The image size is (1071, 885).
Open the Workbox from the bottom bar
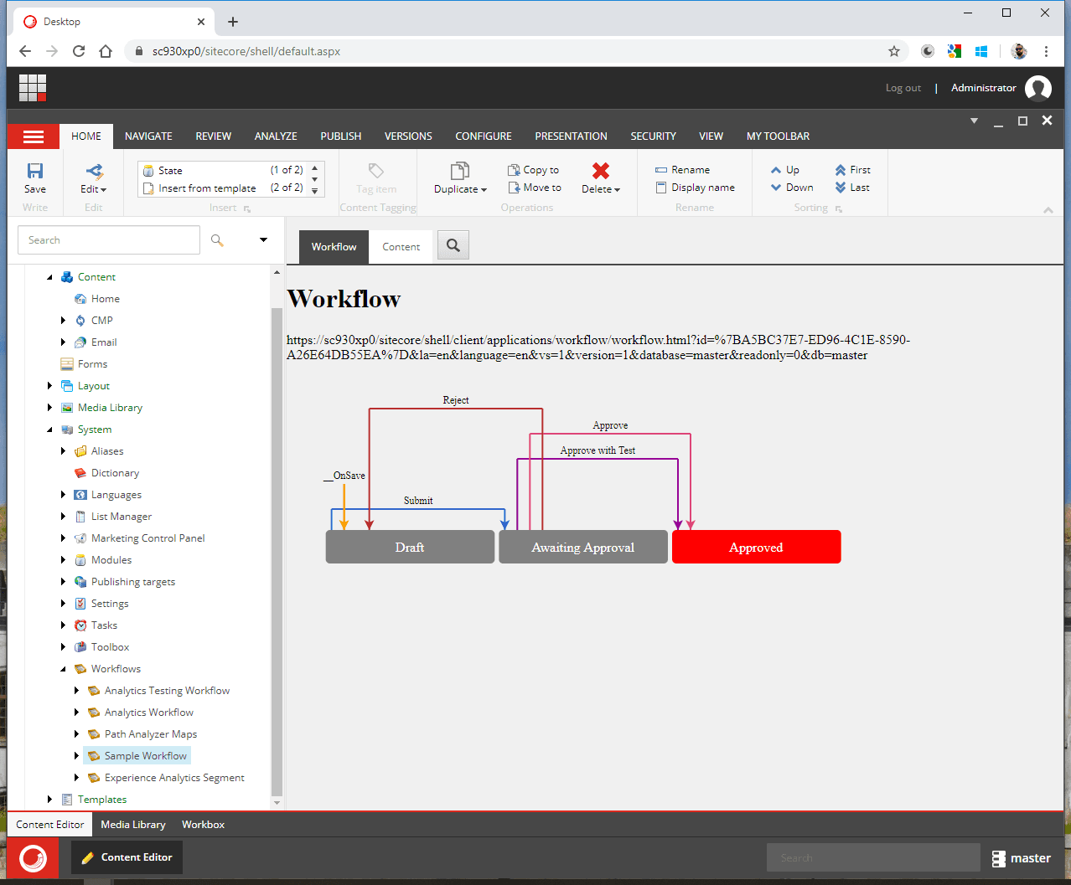click(x=203, y=824)
